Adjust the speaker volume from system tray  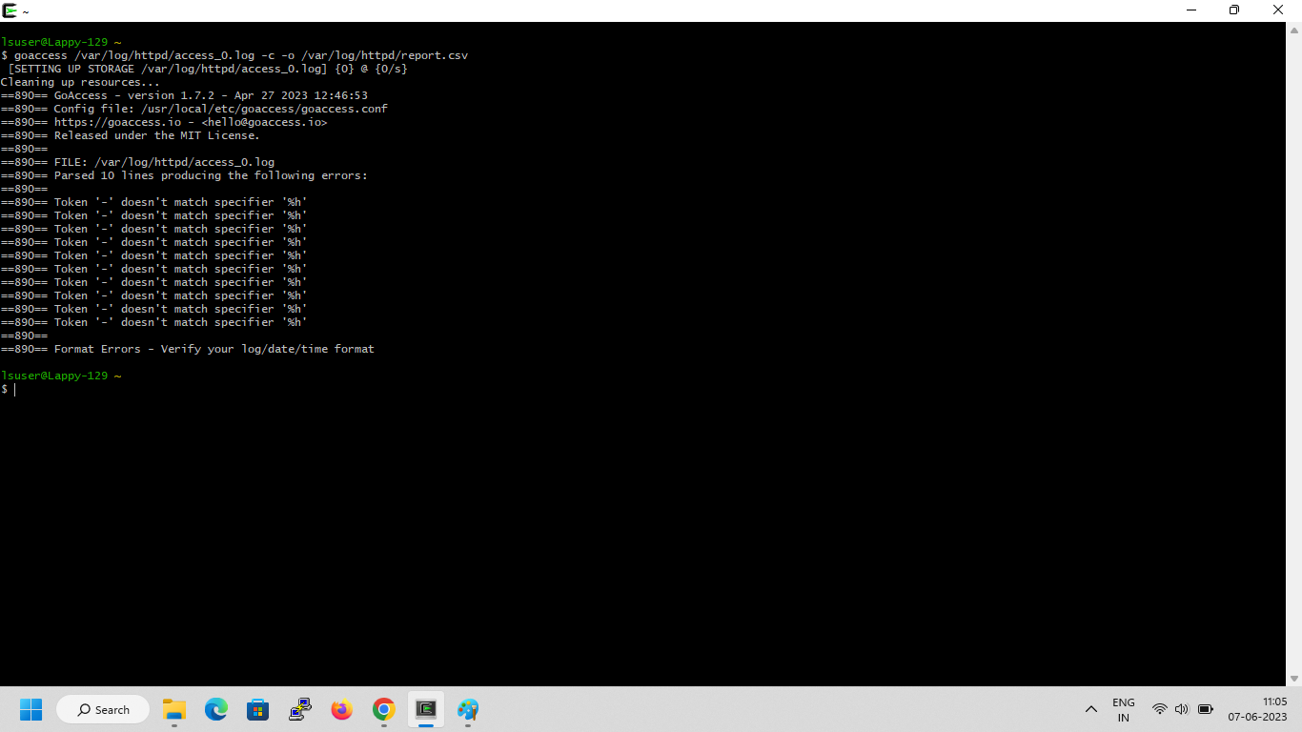click(x=1181, y=709)
